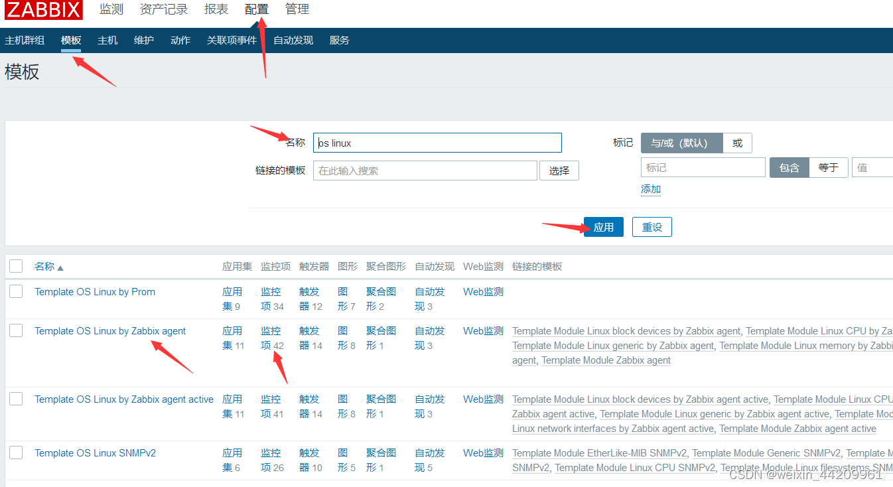Choose the 等于 tag operator

pos(829,167)
